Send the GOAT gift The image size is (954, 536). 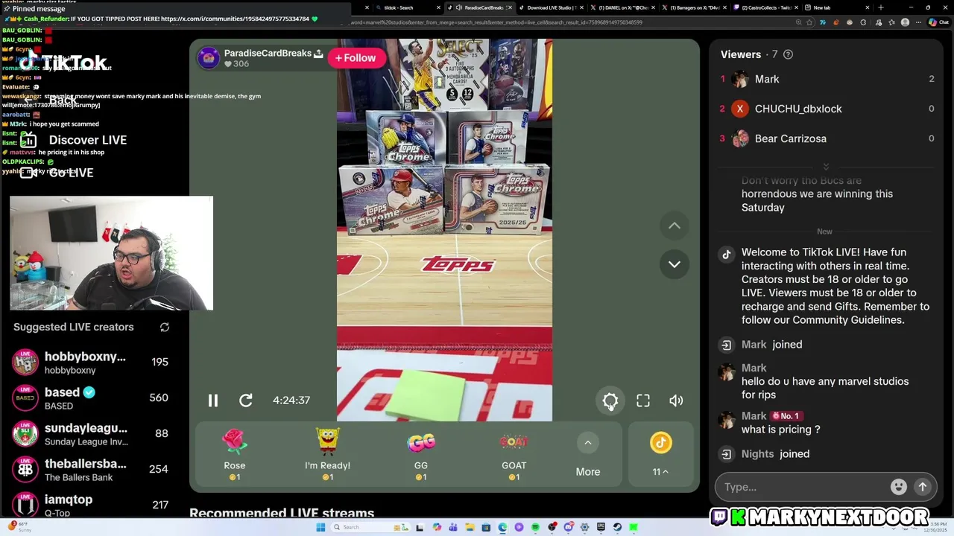coord(514,454)
